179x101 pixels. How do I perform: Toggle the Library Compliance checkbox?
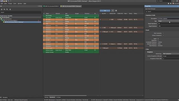[163, 35]
